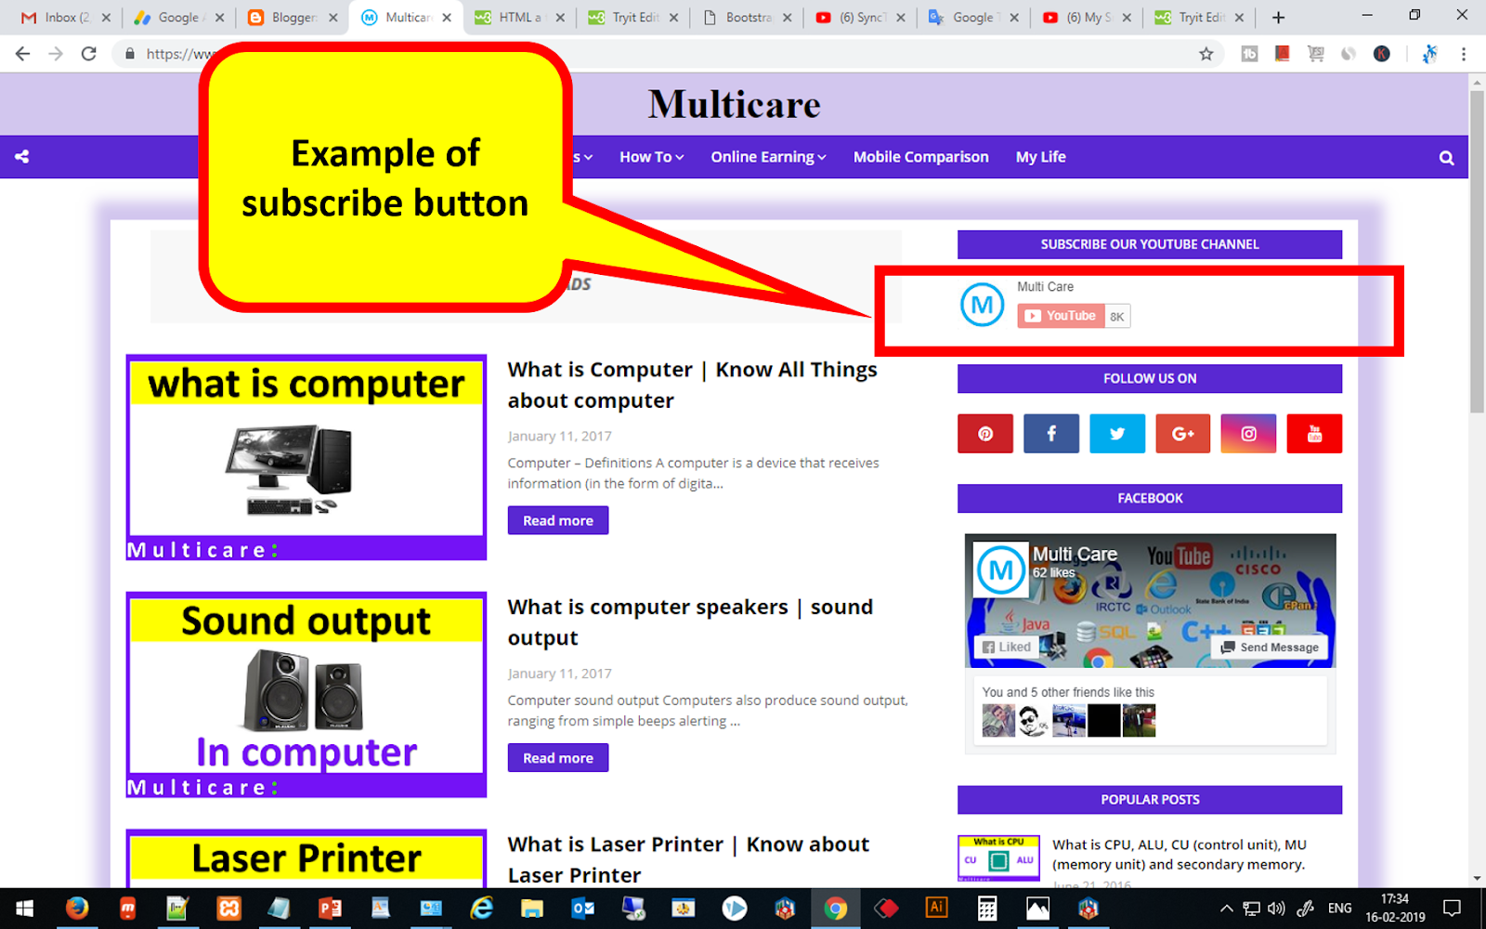
Task: Close the Multicare tab
Action: [x=447, y=18]
